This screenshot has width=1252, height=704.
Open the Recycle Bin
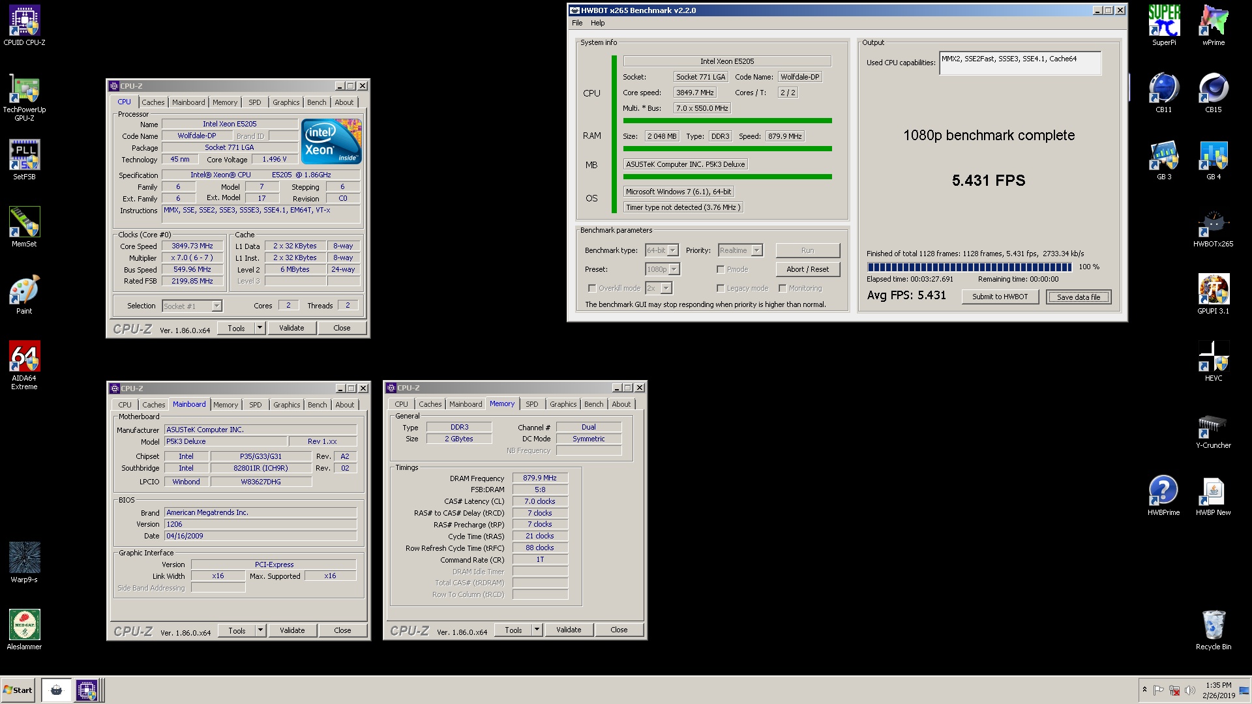pyautogui.click(x=1214, y=630)
